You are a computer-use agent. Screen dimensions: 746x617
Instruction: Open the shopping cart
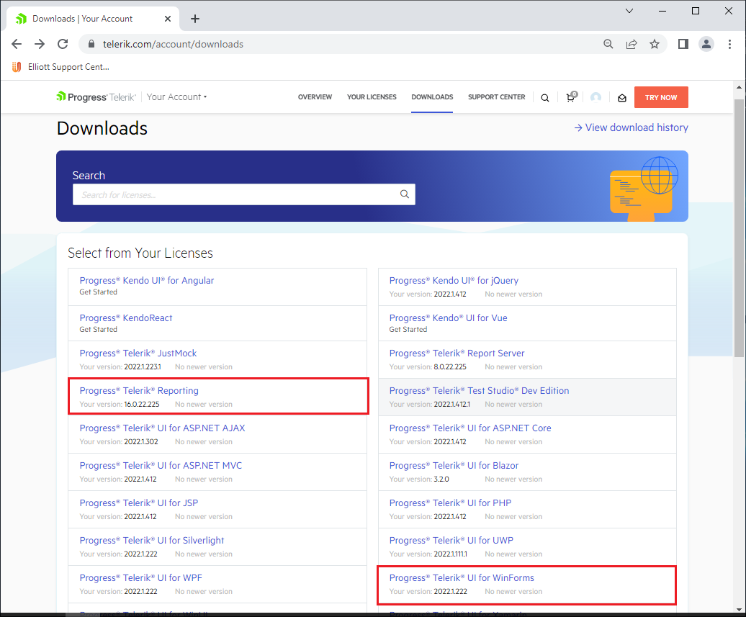(x=571, y=97)
